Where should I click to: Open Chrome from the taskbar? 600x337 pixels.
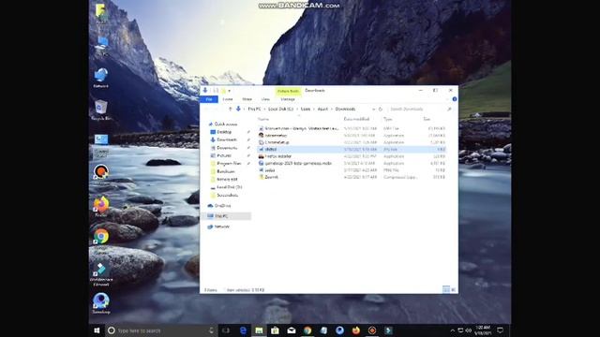pos(307,330)
